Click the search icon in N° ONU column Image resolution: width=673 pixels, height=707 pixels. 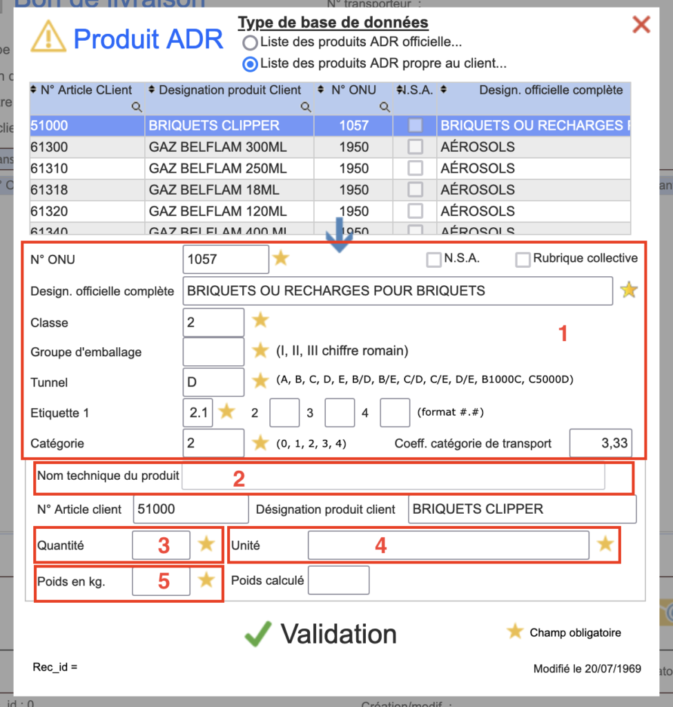coord(384,106)
